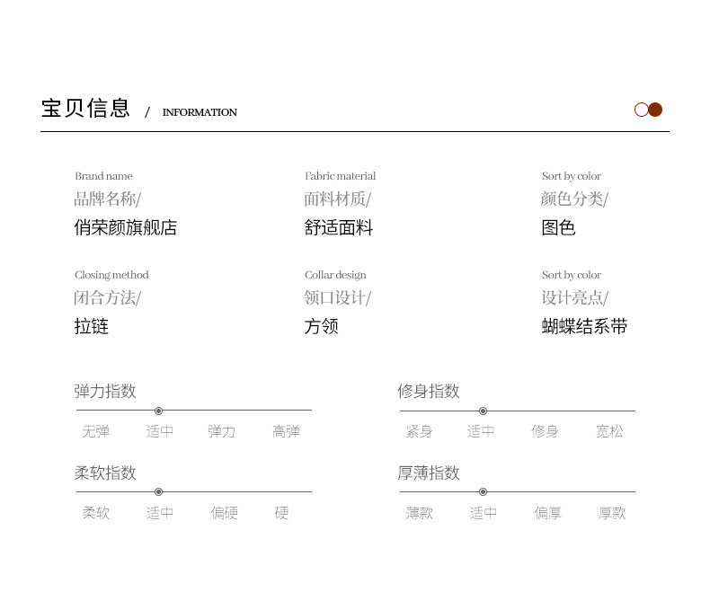Image resolution: width=710 pixels, height=592 pixels.
Task: Click the 宝贝信息 heading
Action: [86, 108]
